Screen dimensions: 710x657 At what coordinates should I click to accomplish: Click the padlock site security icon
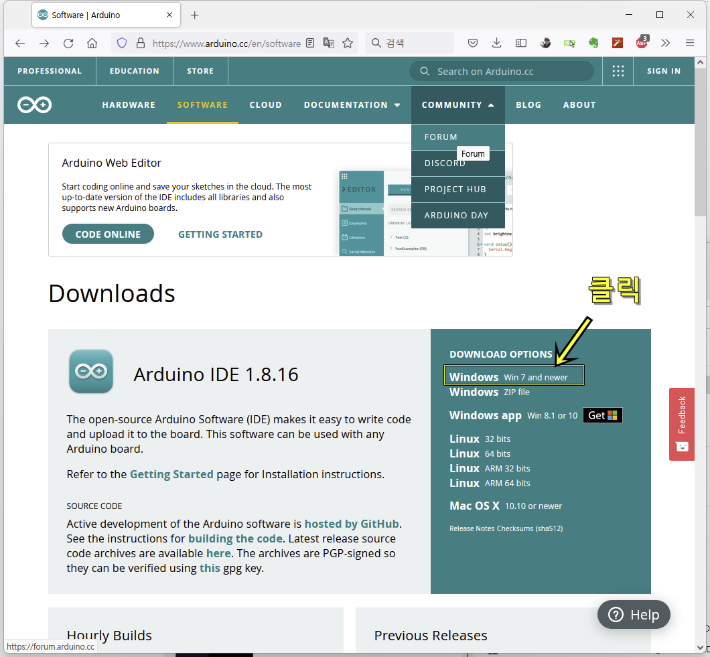point(141,43)
